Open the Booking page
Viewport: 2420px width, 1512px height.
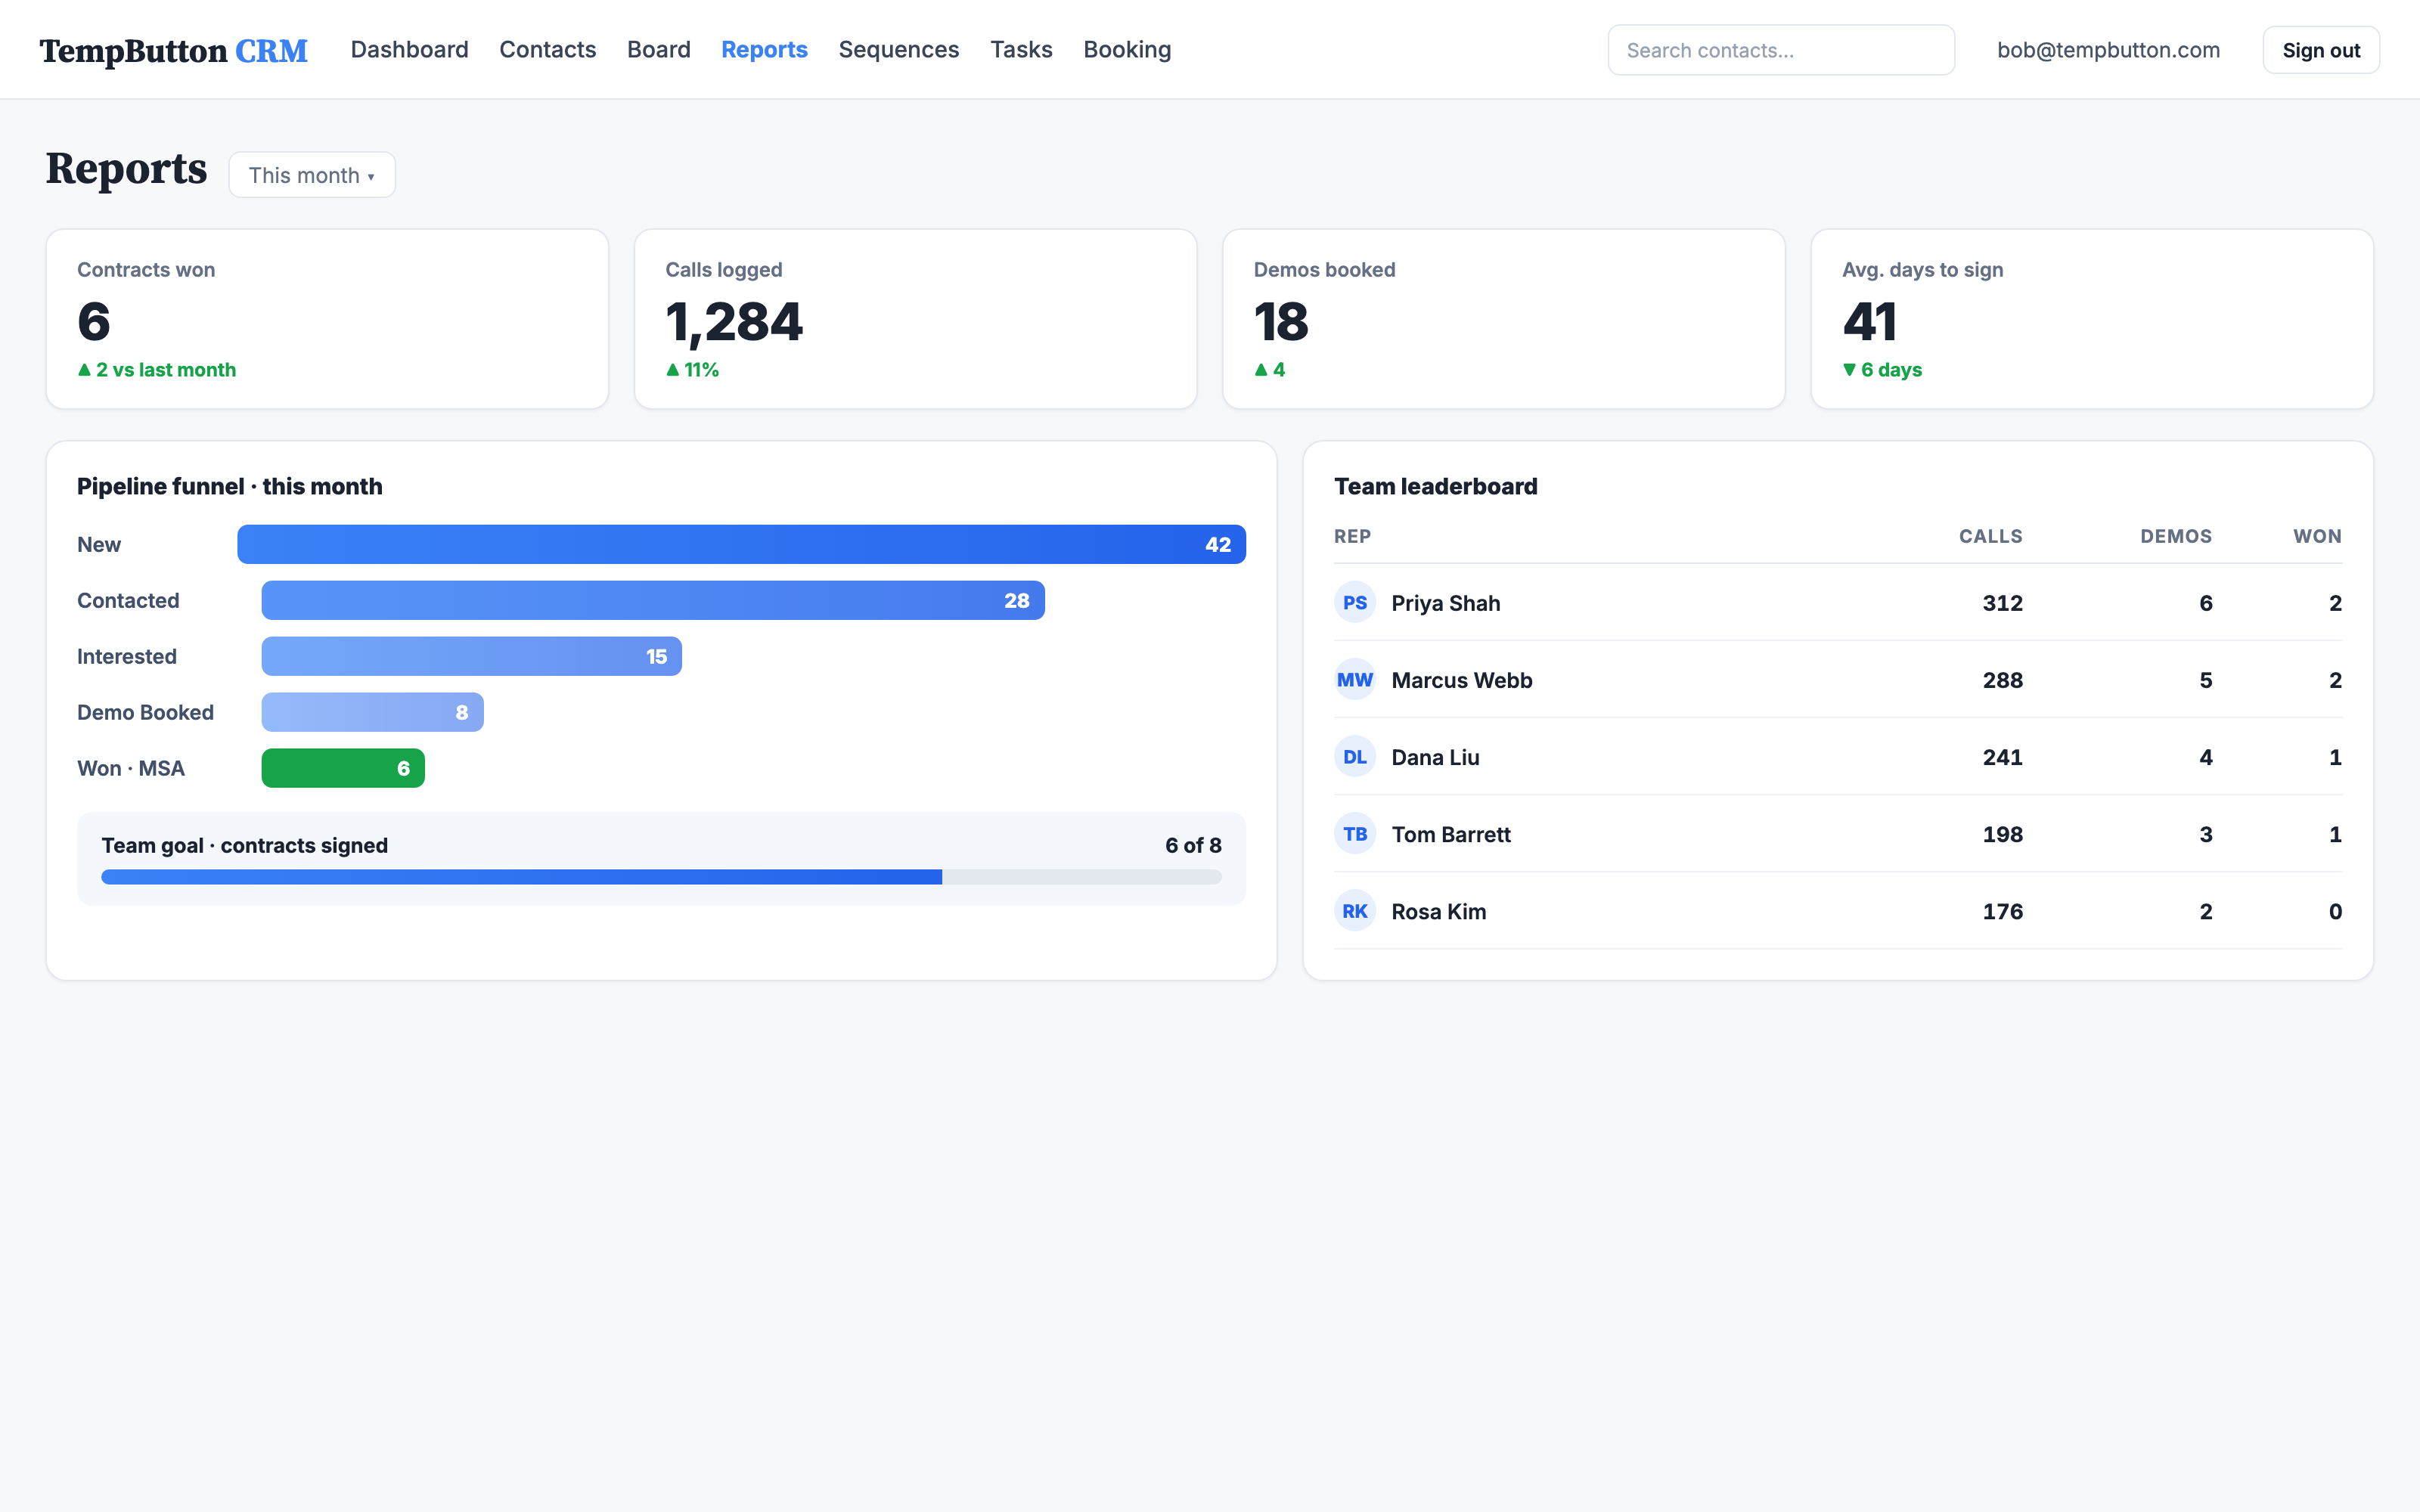1127,50
